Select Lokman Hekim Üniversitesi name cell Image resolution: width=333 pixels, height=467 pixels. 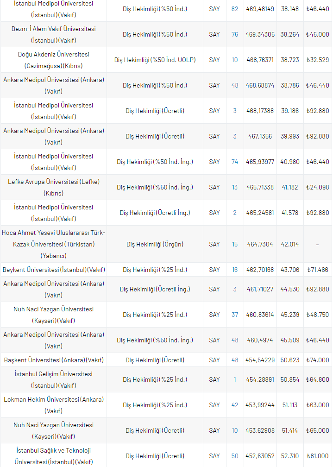coord(54,405)
